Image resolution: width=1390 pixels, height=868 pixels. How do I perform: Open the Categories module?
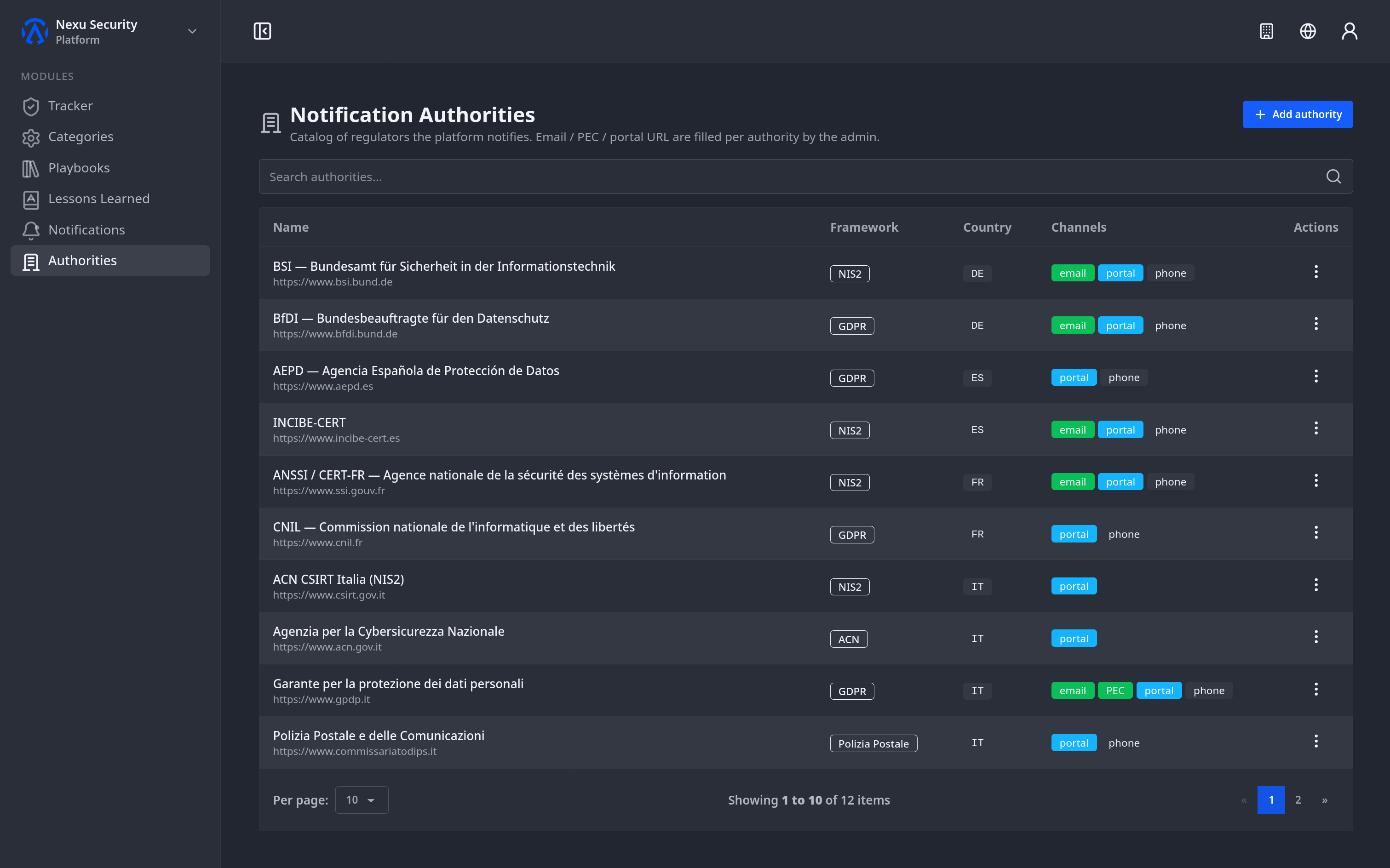point(110,137)
